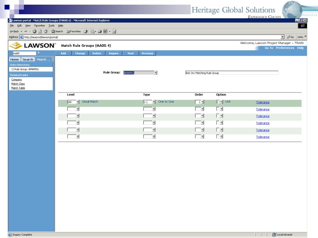Open the Go To link in the Lawson header
Screen dimensions: 318x238
pos(269,48)
